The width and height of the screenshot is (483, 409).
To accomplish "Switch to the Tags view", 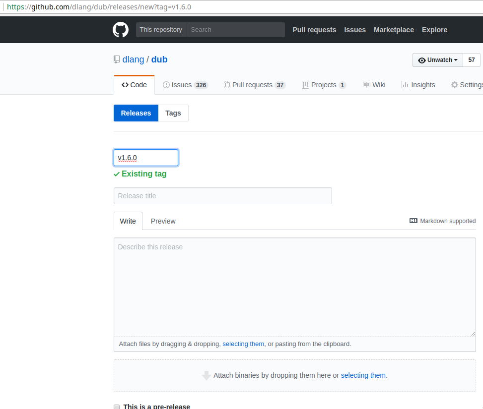I will [173, 113].
